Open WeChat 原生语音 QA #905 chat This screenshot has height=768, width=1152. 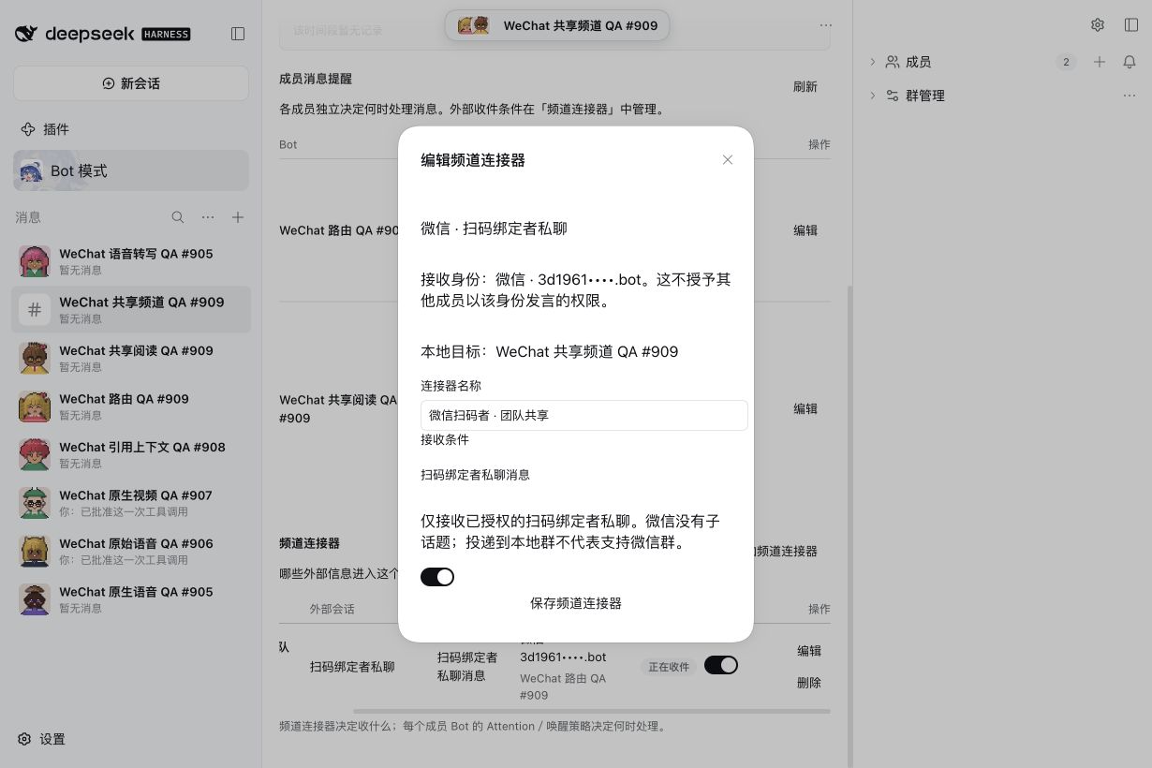pos(131,599)
